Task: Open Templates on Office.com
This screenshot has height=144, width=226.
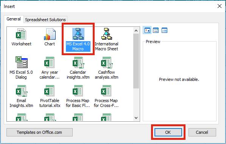Action: pos(39,132)
